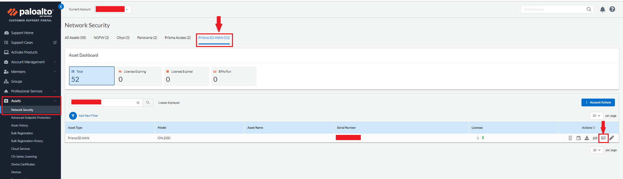
Task: Open the top per page dropdown
Action: click(x=596, y=116)
